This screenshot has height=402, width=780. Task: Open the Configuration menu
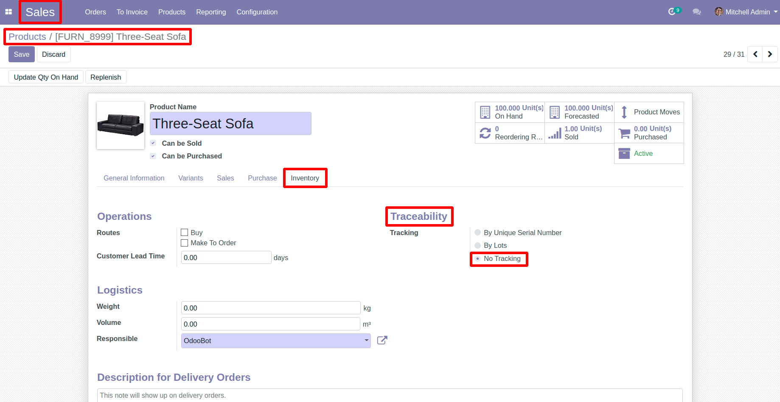(x=257, y=12)
